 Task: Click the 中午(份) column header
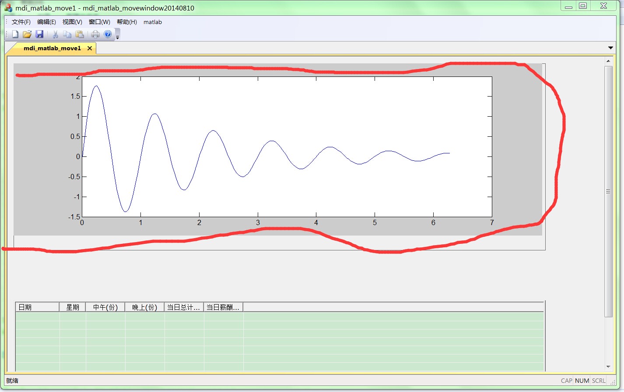click(105, 307)
